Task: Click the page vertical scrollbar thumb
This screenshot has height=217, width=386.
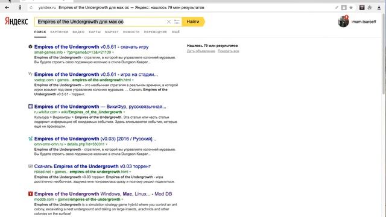Action: click(384, 54)
